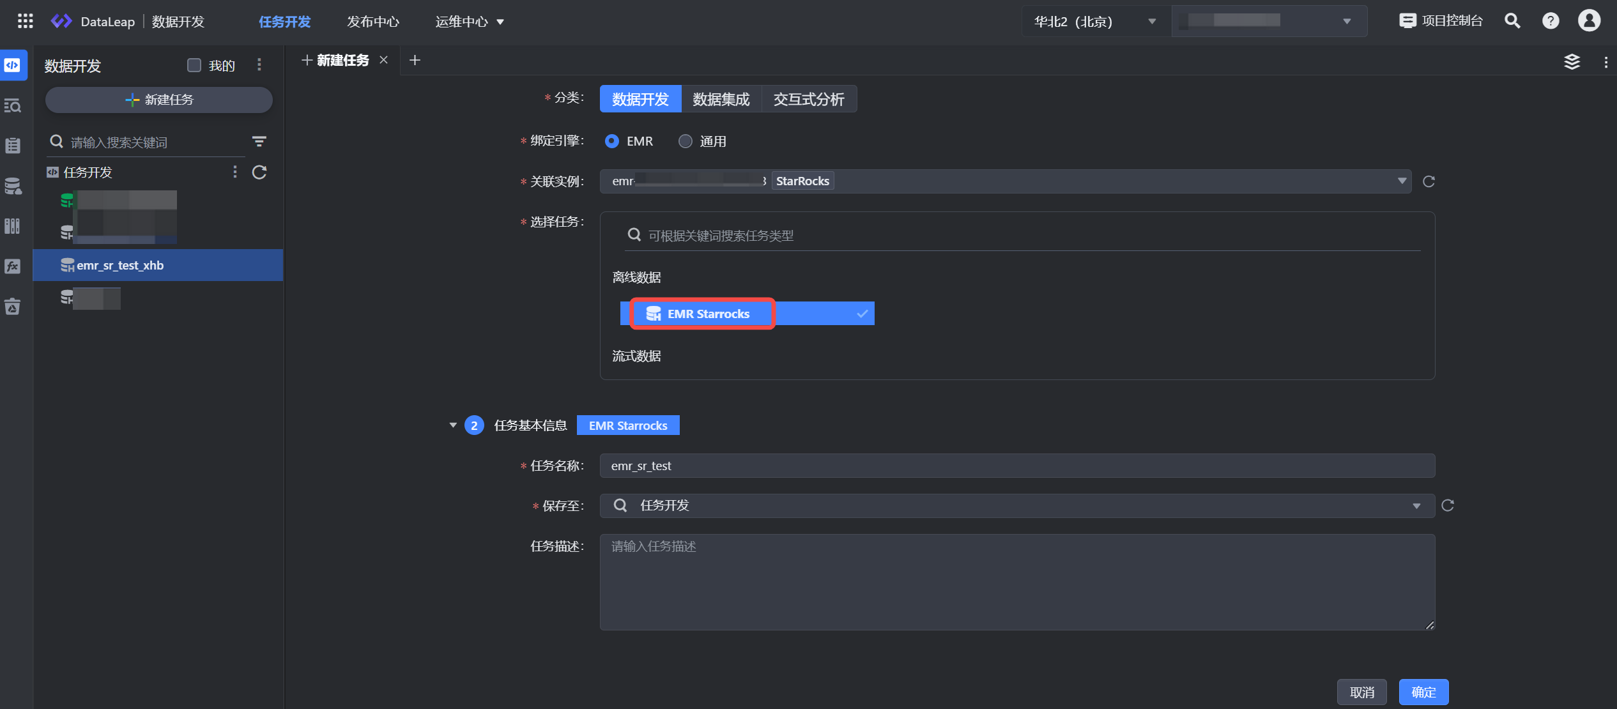Click the layers stack icon at top right

[1572, 62]
